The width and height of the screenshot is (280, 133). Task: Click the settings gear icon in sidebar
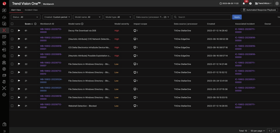coord(4,95)
